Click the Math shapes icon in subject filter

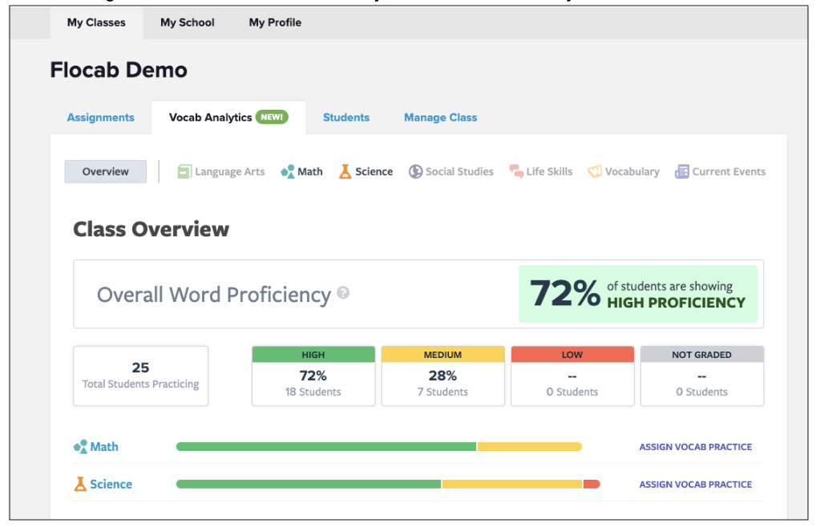point(287,171)
